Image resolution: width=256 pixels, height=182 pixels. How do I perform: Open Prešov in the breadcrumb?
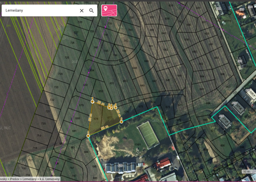15,179
